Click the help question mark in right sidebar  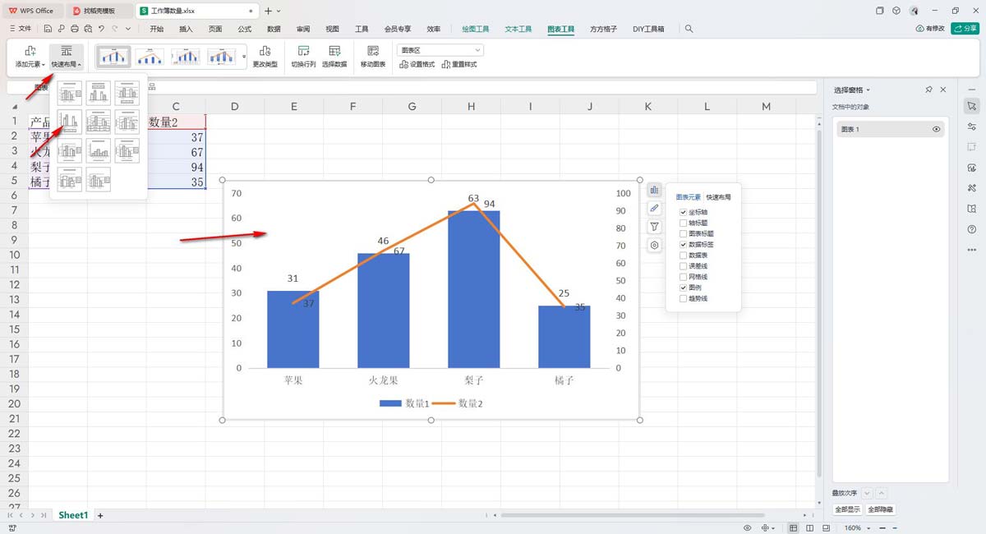[x=972, y=229]
